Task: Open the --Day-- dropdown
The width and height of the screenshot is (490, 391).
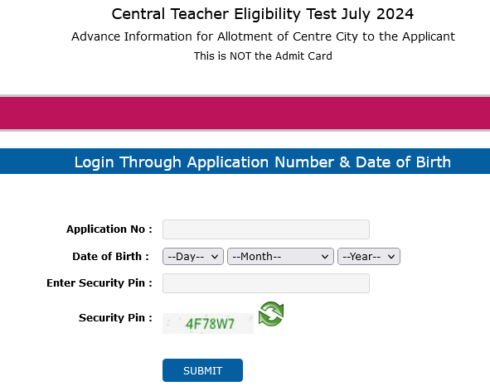Action: coord(193,257)
